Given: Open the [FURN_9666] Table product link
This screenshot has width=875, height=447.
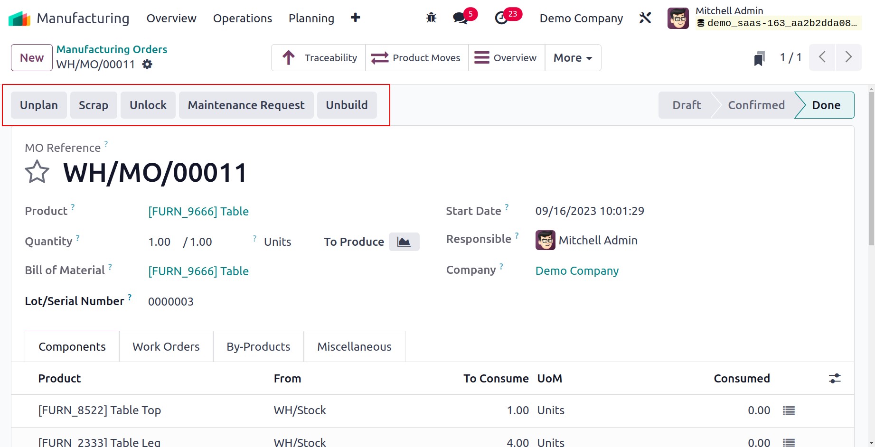Looking at the screenshot, I should 198,211.
